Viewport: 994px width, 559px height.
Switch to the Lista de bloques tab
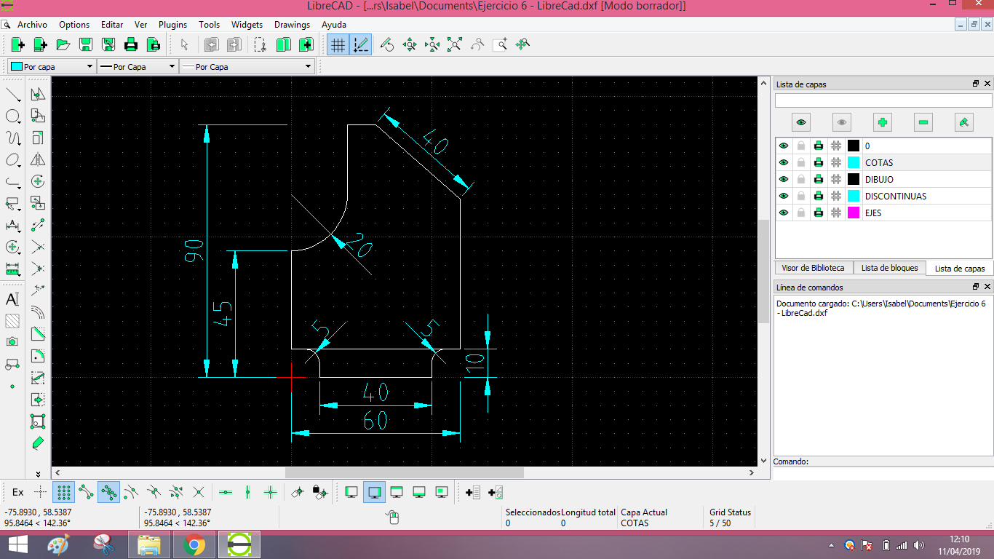(889, 267)
